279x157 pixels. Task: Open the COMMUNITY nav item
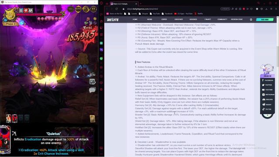click(222, 19)
